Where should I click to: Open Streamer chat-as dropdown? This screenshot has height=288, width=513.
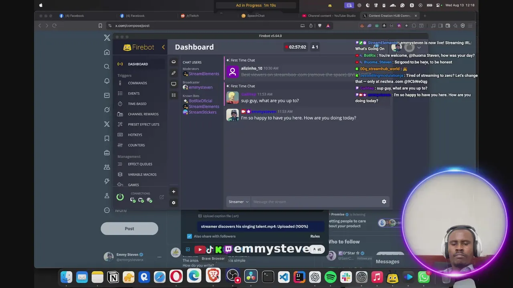coord(238,202)
